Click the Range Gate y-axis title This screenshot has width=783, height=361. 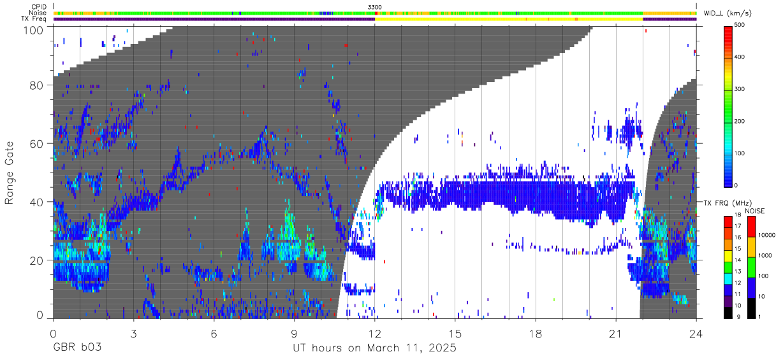pyautogui.click(x=10, y=173)
